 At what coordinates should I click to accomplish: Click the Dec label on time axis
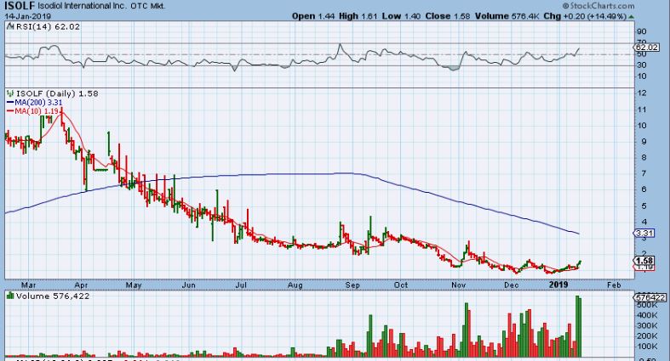(x=511, y=285)
